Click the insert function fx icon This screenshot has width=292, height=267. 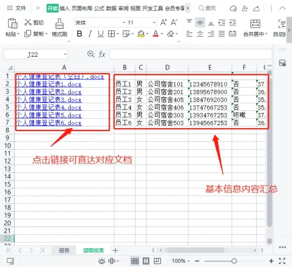pyautogui.click(x=102, y=55)
